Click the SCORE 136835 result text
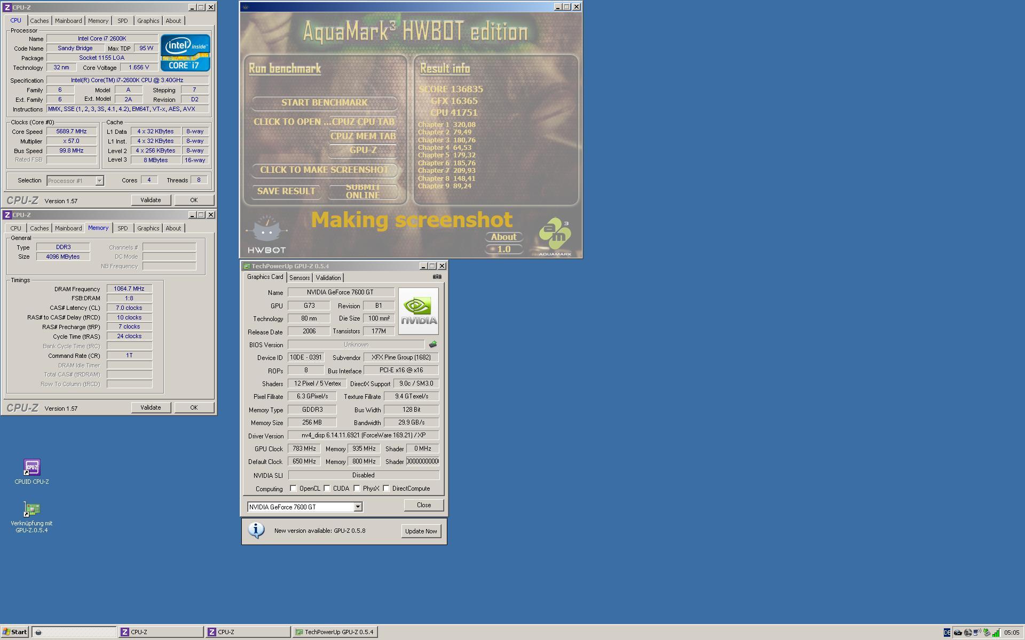 [451, 89]
